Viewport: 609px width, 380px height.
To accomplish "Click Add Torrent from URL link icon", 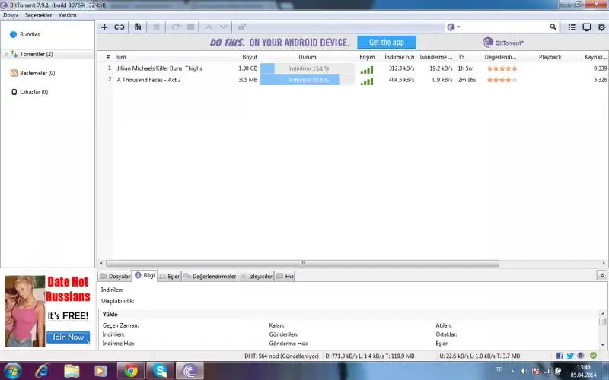I will click(120, 27).
